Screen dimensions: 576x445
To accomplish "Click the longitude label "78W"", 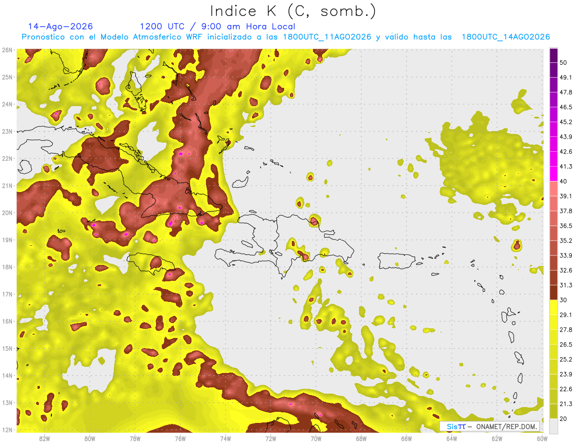I will click(135, 439).
